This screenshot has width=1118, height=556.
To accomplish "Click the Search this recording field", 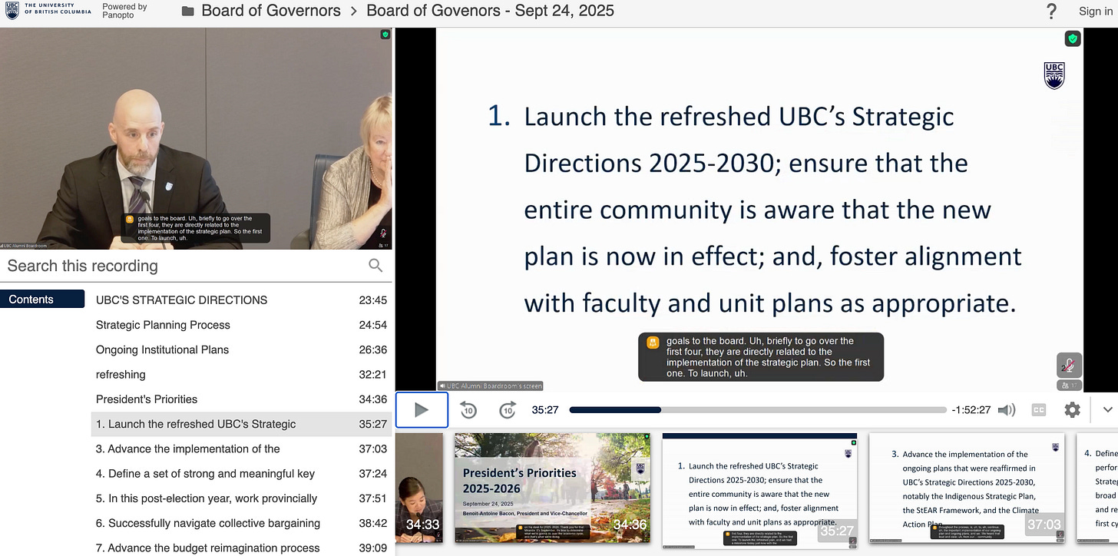I will tap(184, 266).
